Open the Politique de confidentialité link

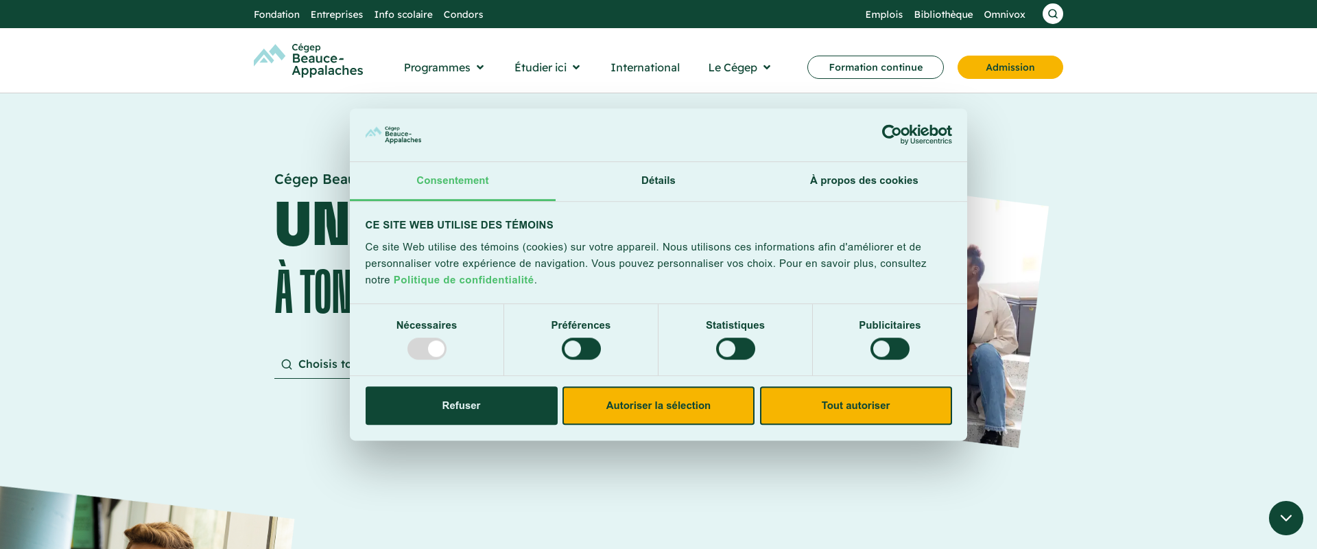[463, 280]
